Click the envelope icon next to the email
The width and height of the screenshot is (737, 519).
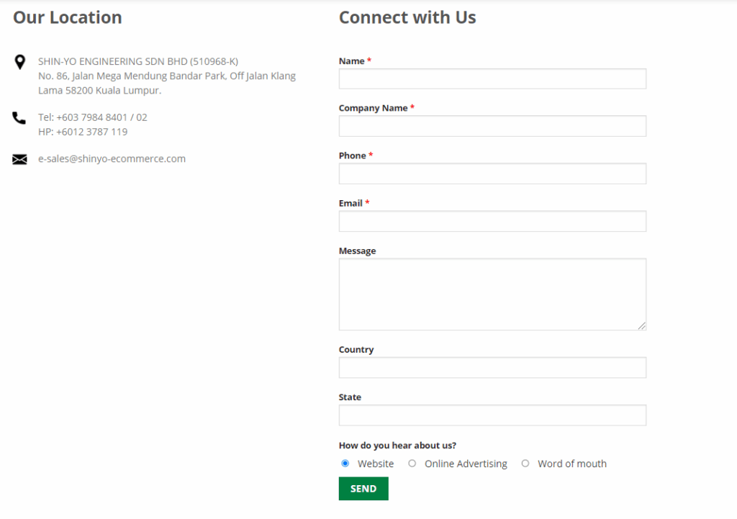pyautogui.click(x=19, y=159)
